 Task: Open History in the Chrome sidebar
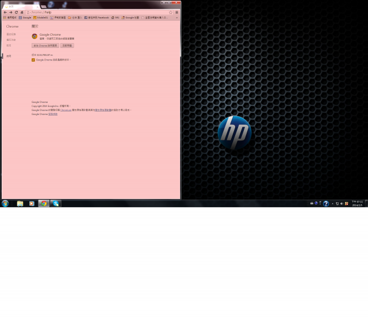coord(11,35)
